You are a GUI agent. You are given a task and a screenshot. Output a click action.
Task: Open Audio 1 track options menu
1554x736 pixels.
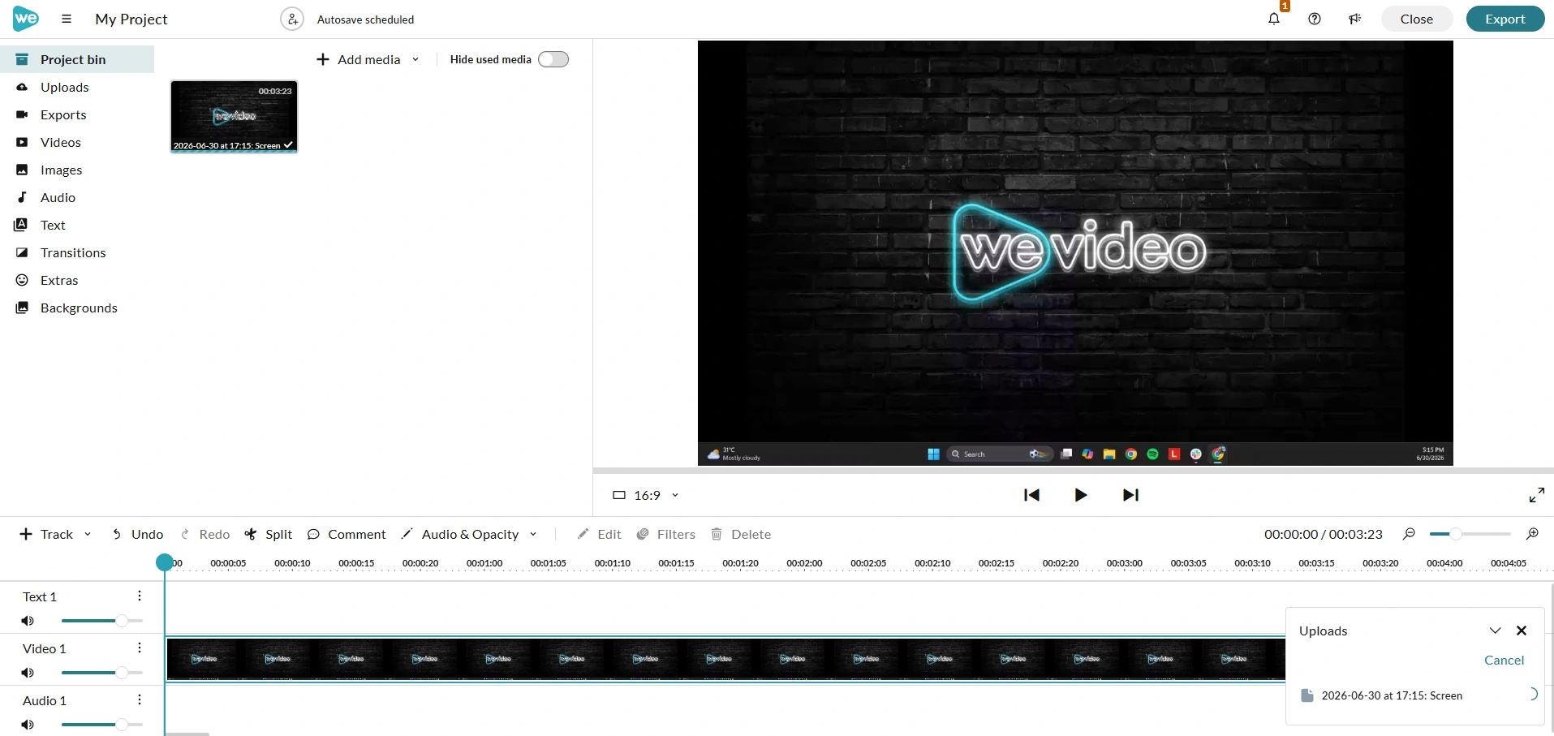point(140,699)
